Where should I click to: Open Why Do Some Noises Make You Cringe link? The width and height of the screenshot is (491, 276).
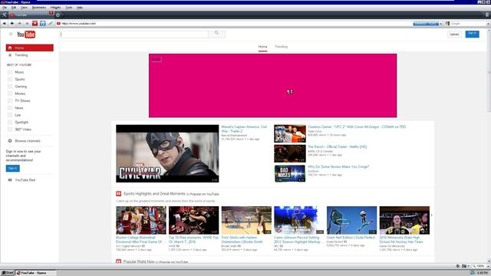click(338, 167)
